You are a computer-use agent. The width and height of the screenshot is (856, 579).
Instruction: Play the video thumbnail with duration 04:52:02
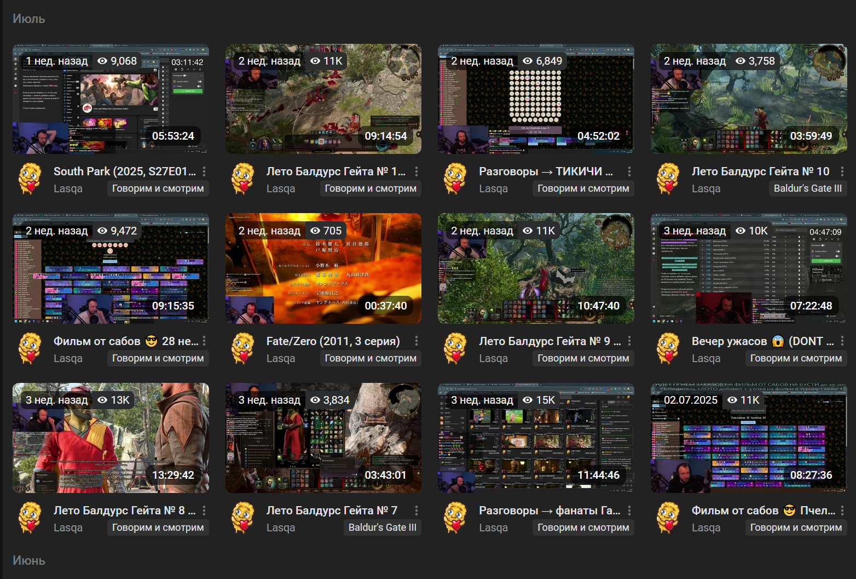tap(536, 99)
